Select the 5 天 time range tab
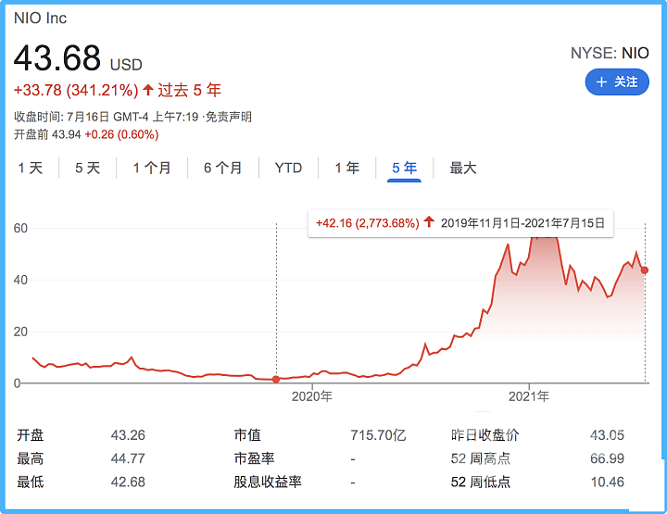Screen dimensions: 667x514 coord(88,168)
